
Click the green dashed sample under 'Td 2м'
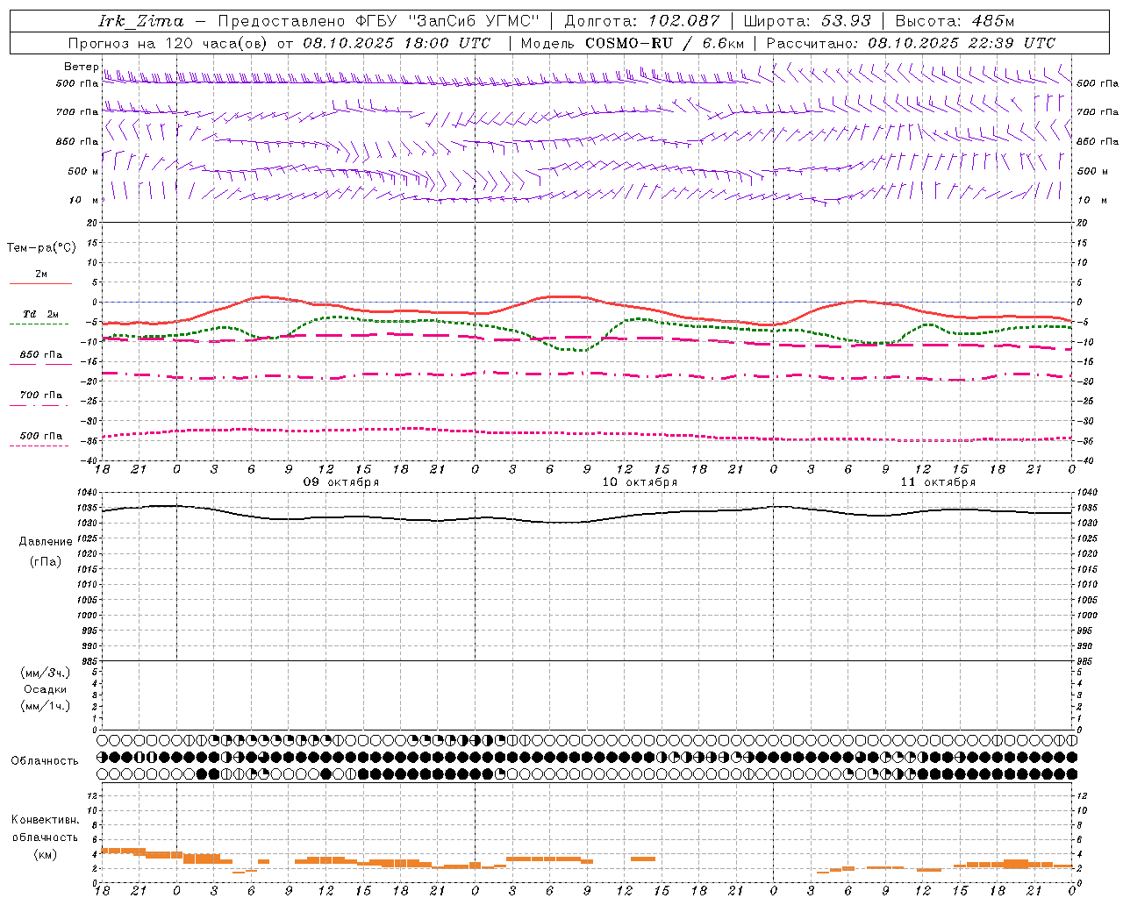pyautogui.click(x=39, y=324)
